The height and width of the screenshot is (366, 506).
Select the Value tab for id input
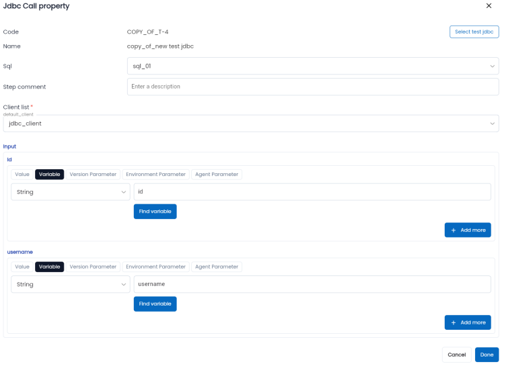[22, 174]
